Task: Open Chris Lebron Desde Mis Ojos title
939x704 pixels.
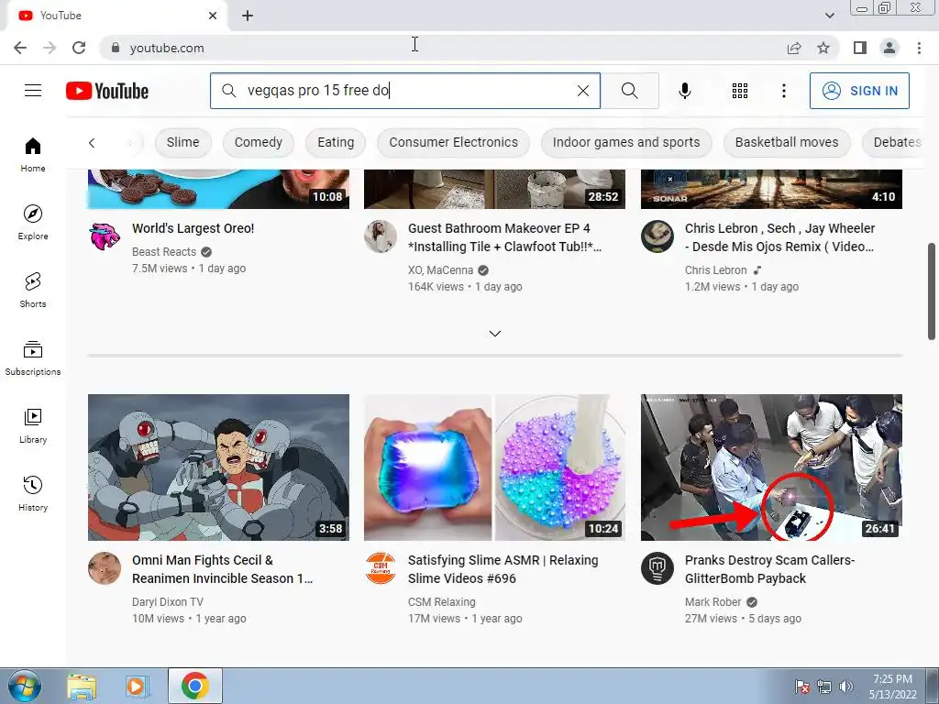Action: pos(779,237)
